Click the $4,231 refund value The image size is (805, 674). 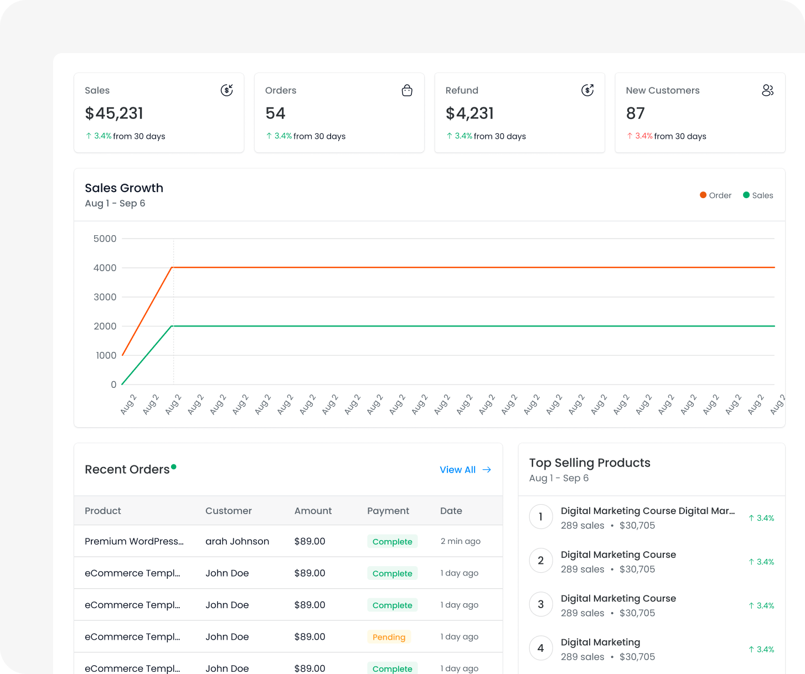click(469, 113)
